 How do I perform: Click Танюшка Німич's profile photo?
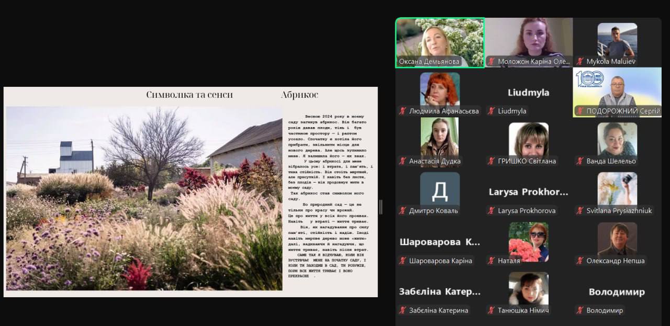[529, 288]
